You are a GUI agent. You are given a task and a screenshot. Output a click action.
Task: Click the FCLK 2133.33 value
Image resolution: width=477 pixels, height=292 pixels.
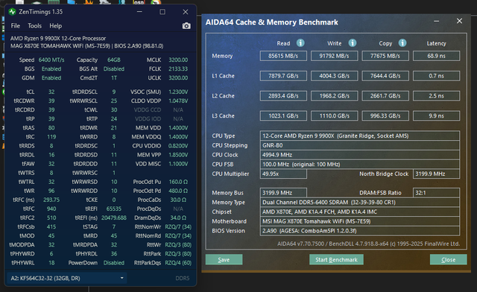178,69
